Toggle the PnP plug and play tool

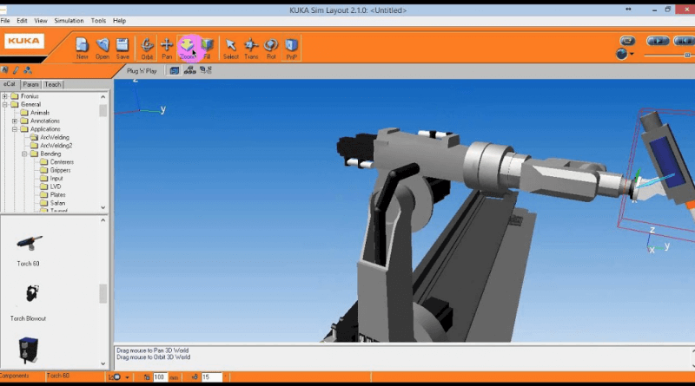pyautogui.click(x=291, y=46)
